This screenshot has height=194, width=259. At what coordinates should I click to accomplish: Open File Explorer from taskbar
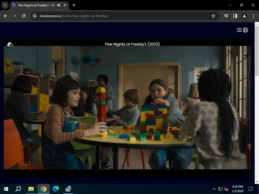coord(31,189)
